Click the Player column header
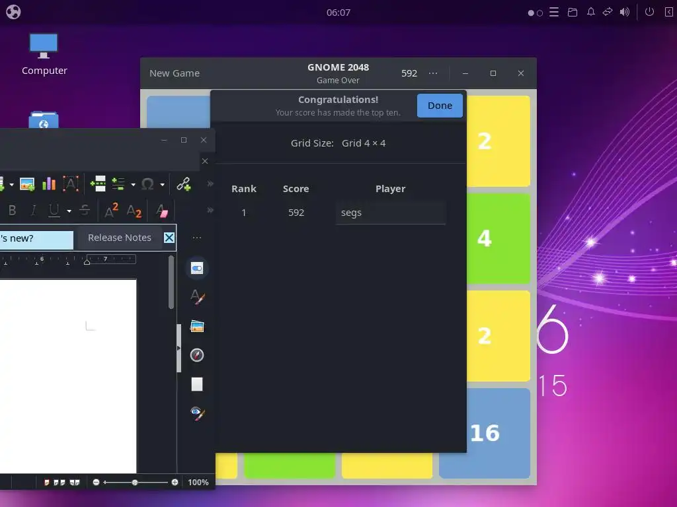Screen dimensions: 677x507 pos(390,189)
